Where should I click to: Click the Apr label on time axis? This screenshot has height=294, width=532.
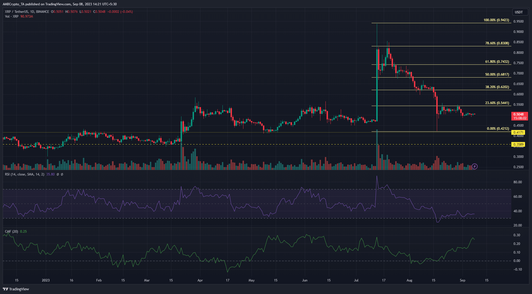200,280
